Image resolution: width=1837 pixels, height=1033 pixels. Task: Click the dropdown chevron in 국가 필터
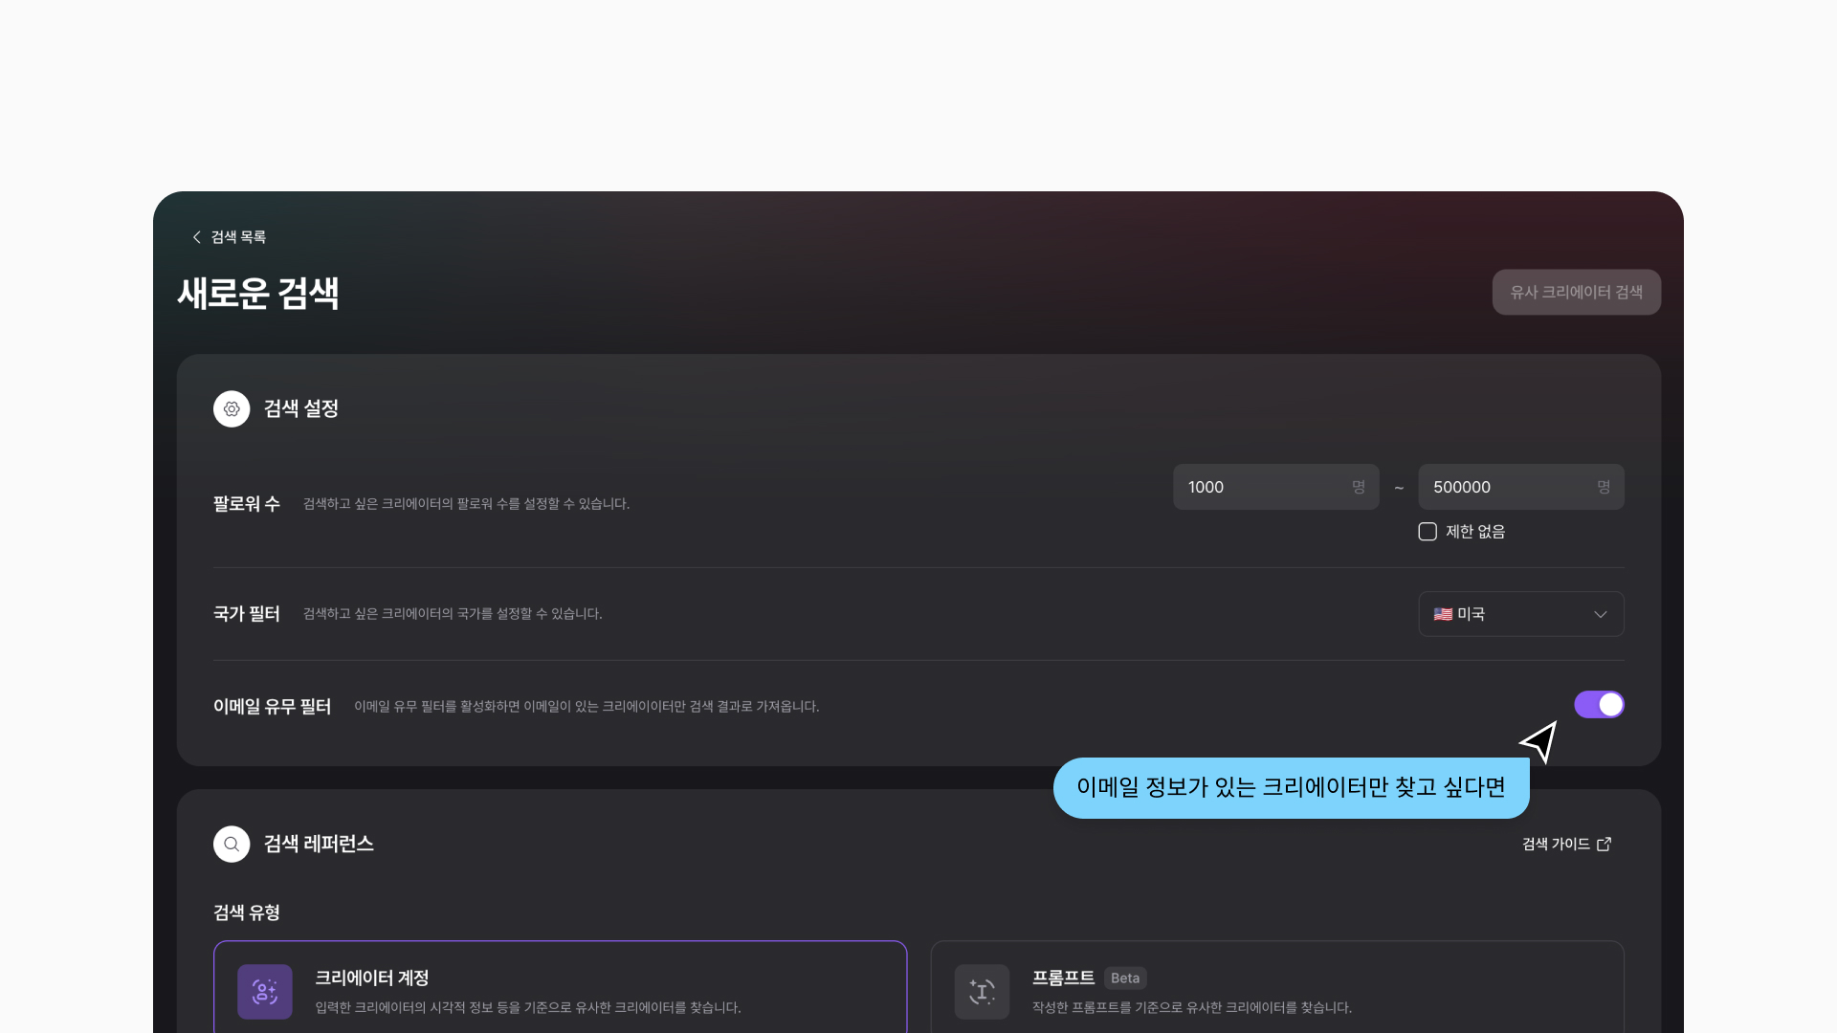1601,614
